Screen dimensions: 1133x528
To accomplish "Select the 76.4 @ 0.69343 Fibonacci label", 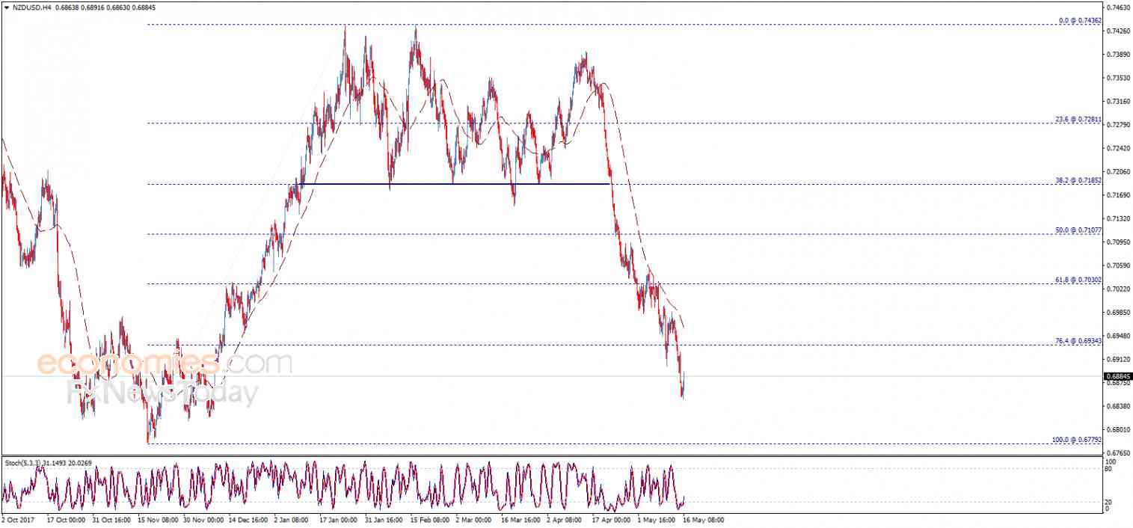I will [1078, 341].
